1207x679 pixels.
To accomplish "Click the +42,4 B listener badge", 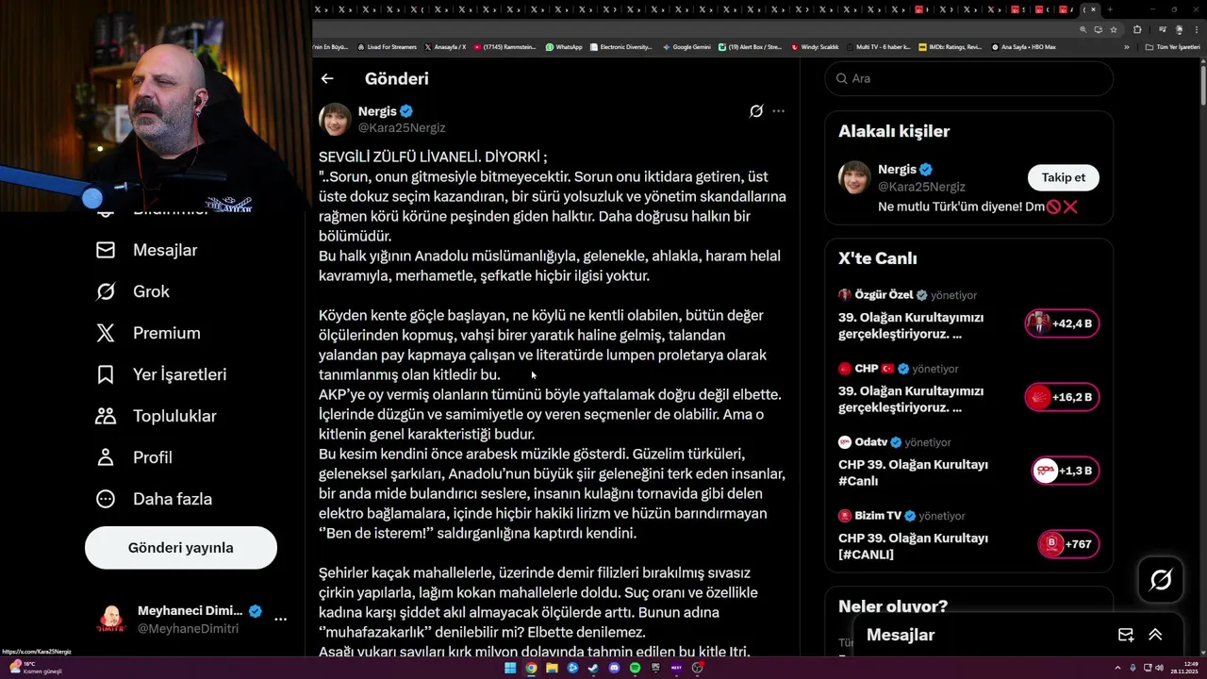I will click(x=1062, y=323).
